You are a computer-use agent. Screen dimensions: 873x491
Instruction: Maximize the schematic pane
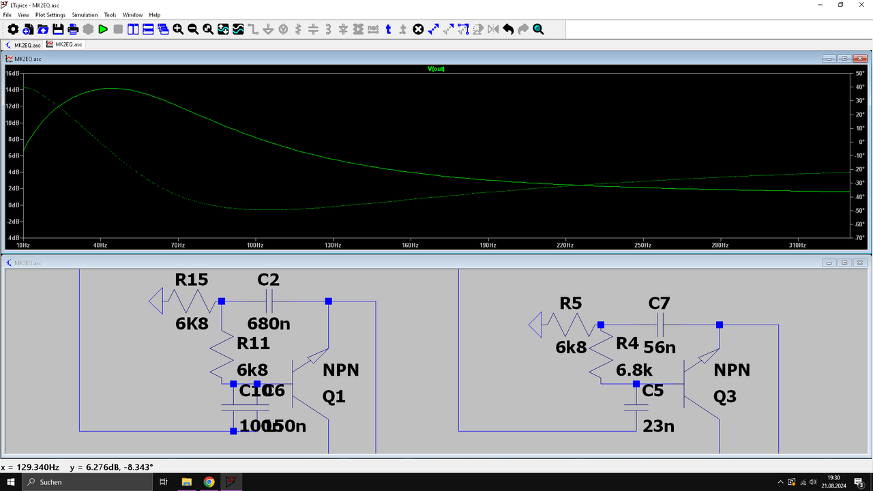coord(844,263)
